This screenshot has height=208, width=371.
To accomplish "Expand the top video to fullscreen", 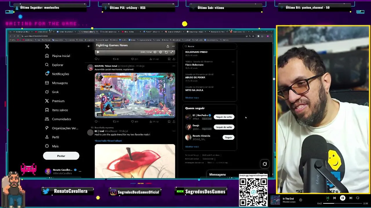I will pos(172,52).
